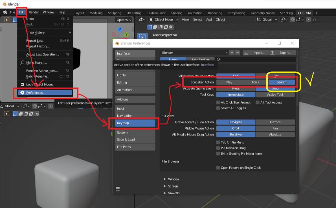Set Spacebar Action to Tools
The height and width of the screenshot is (208, 336).
255,82
